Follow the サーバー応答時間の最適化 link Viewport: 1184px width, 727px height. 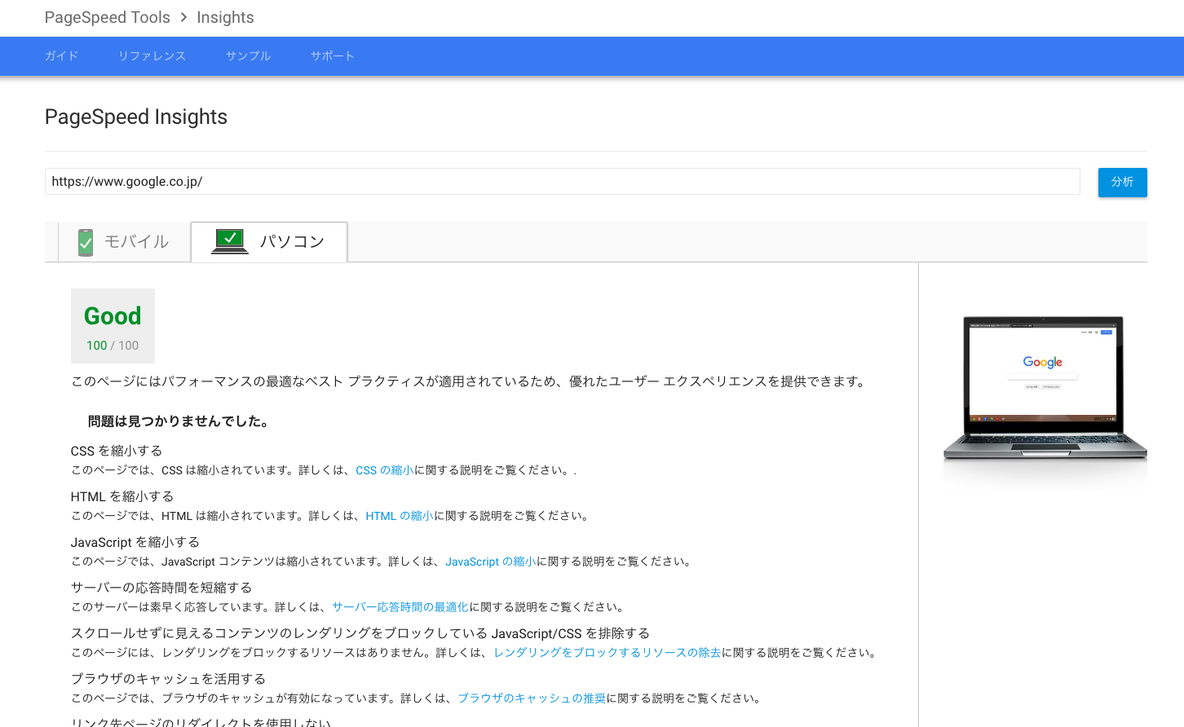pos(400,607)
